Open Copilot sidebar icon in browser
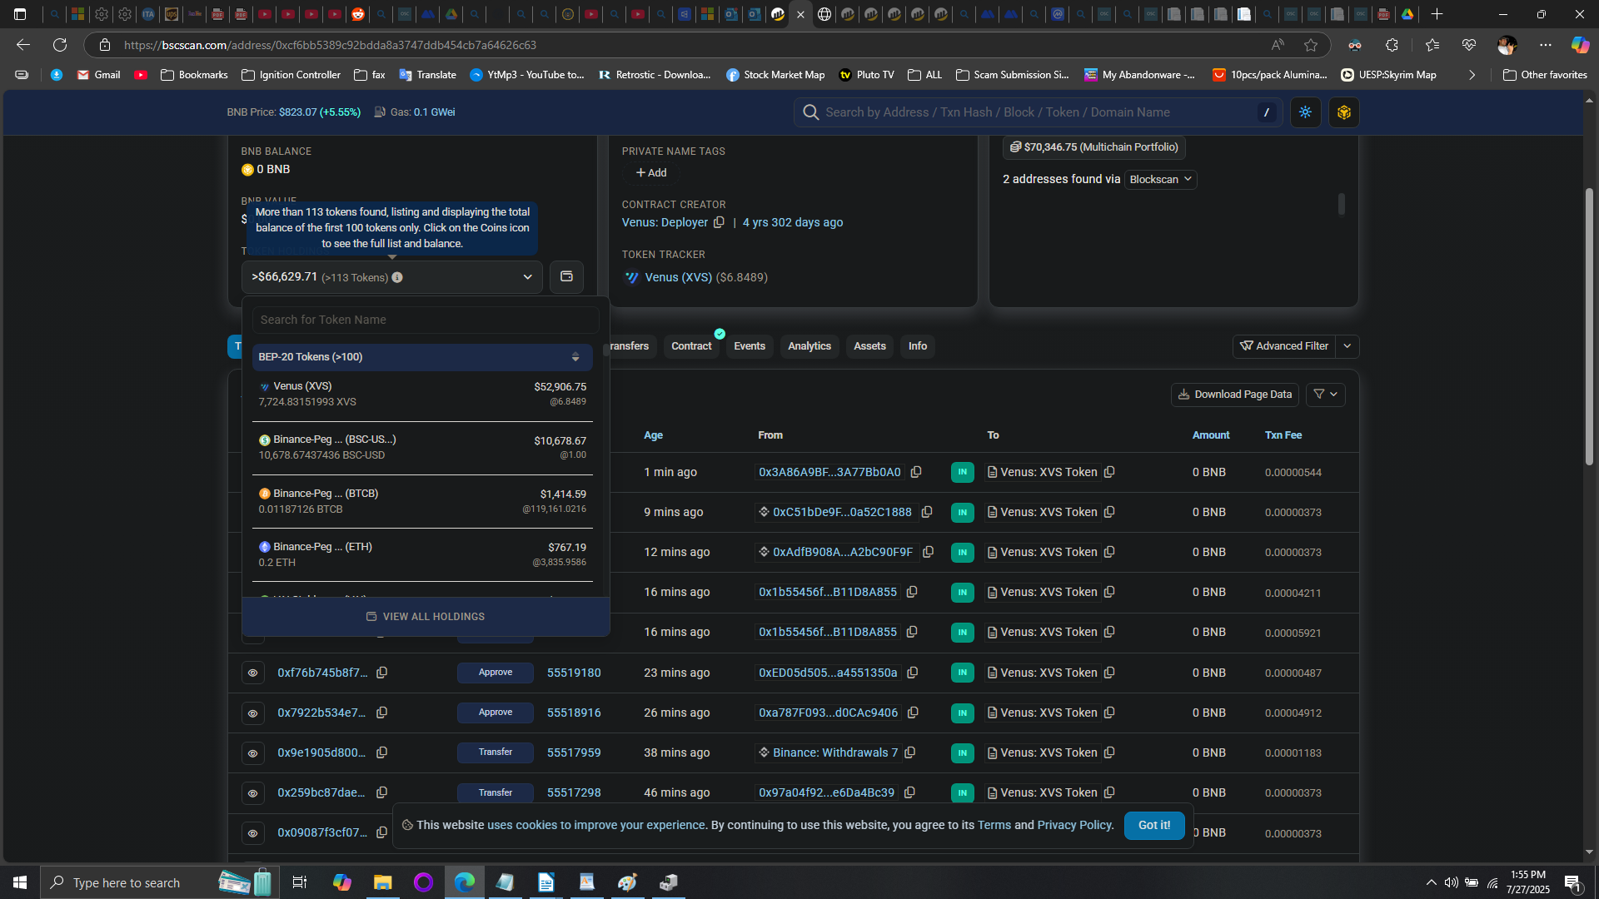The image size is (1599, 899). [1580, 45]
